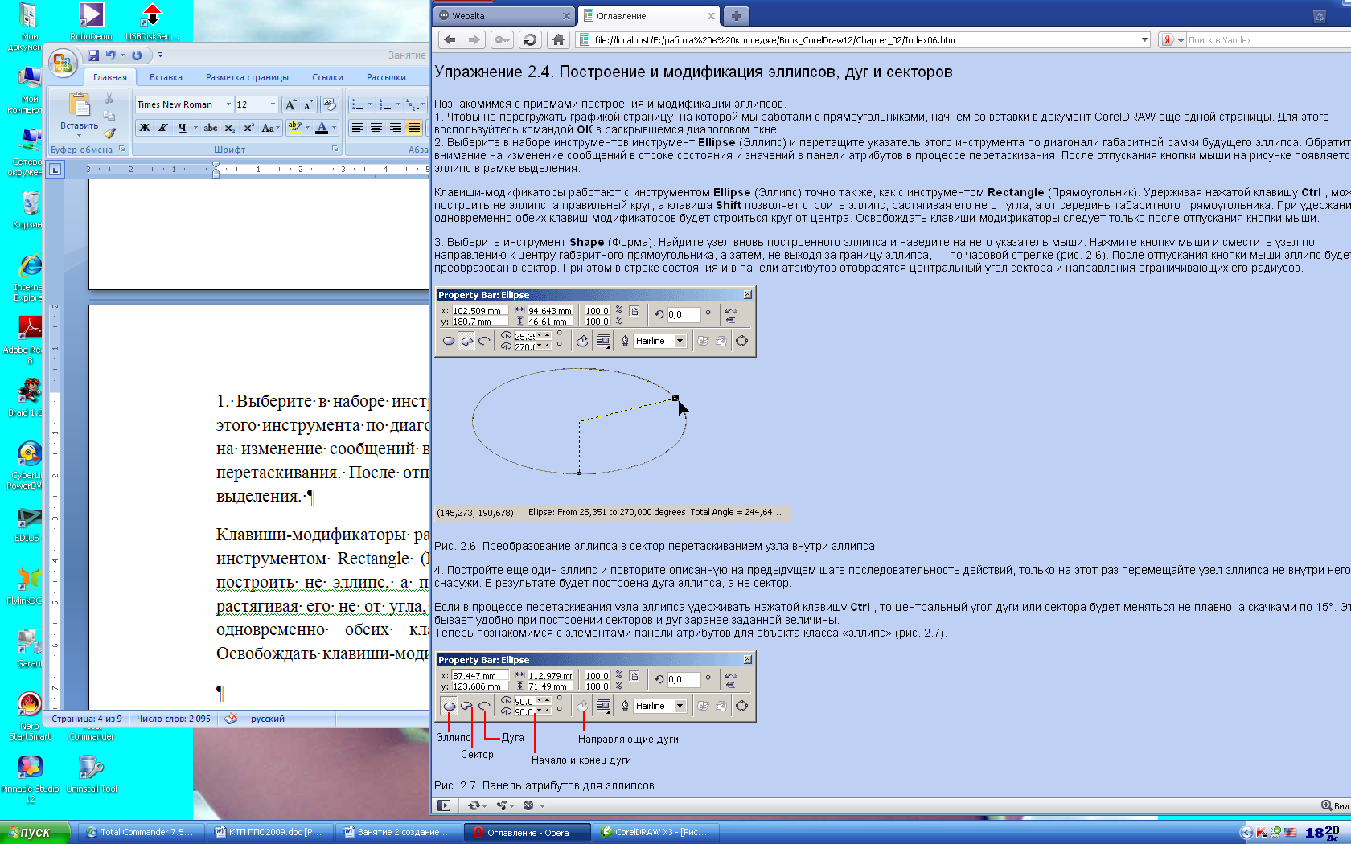Open Customize Quick Access Toolbar dropdown

coord(160,55)
